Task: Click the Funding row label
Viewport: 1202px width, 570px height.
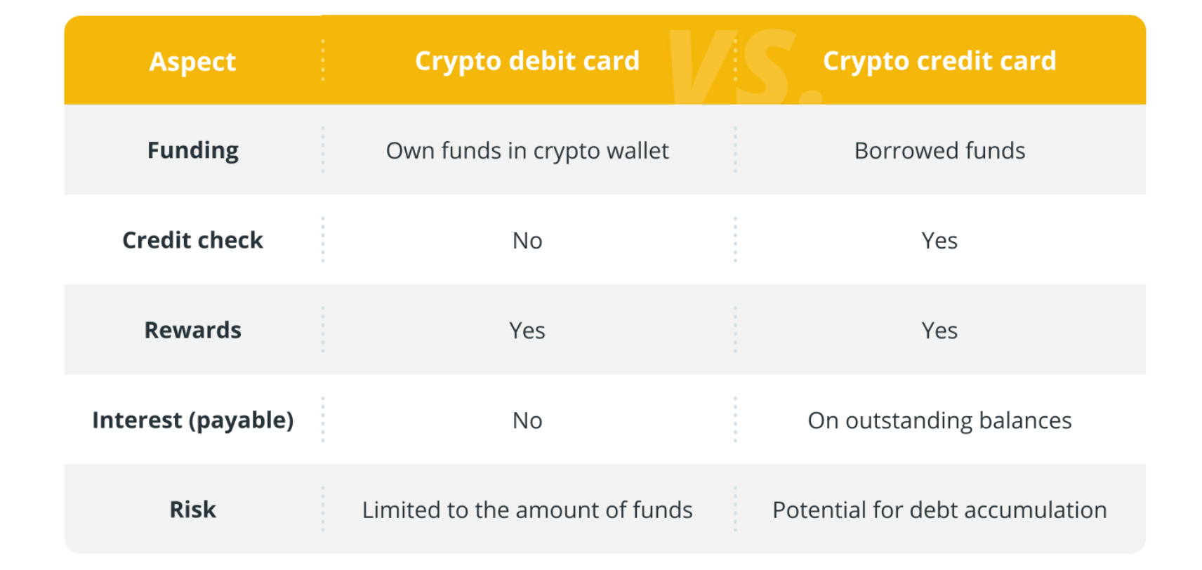Action: 192,150
